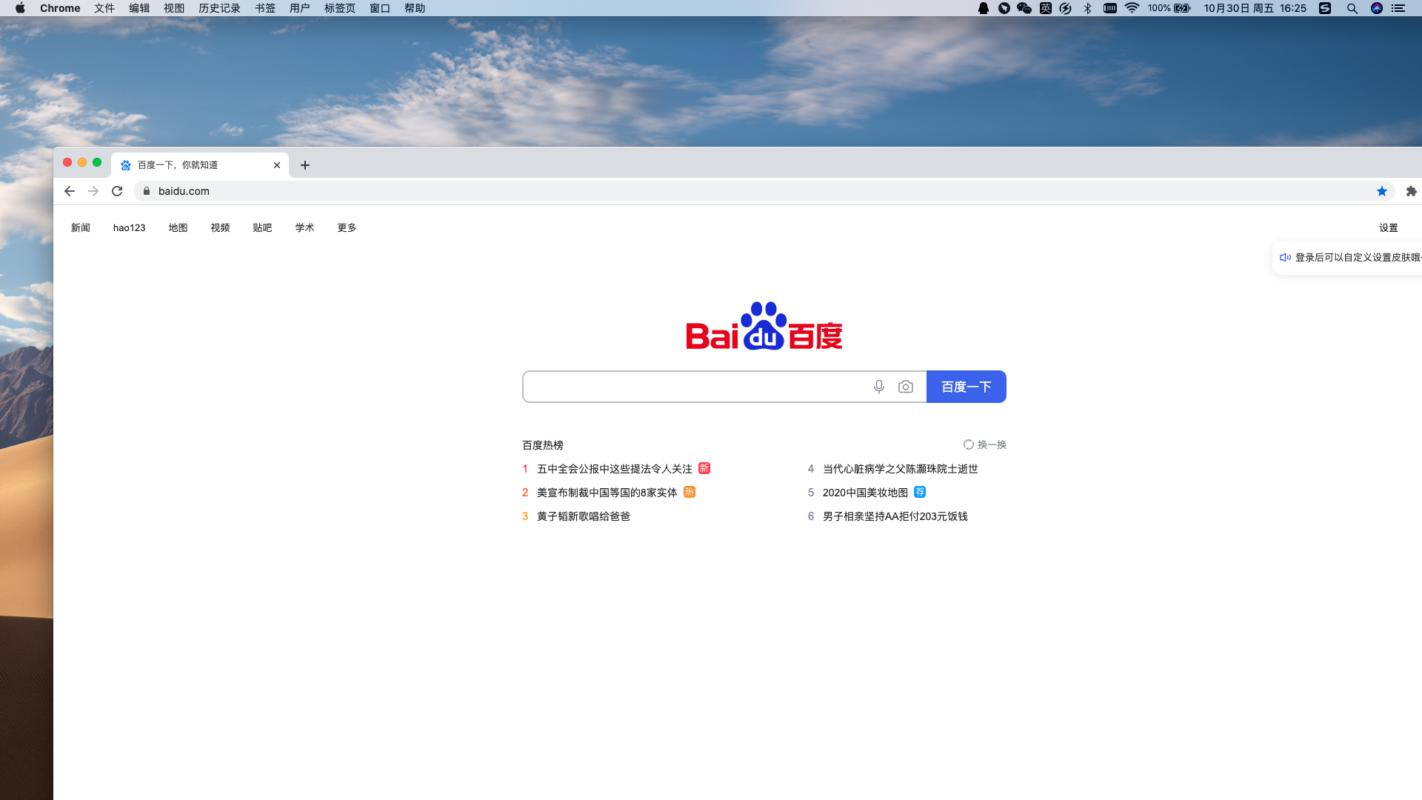Open the 历史记录 menu in menu bar
Screen dimensions: 1422x800
point(219,8)
